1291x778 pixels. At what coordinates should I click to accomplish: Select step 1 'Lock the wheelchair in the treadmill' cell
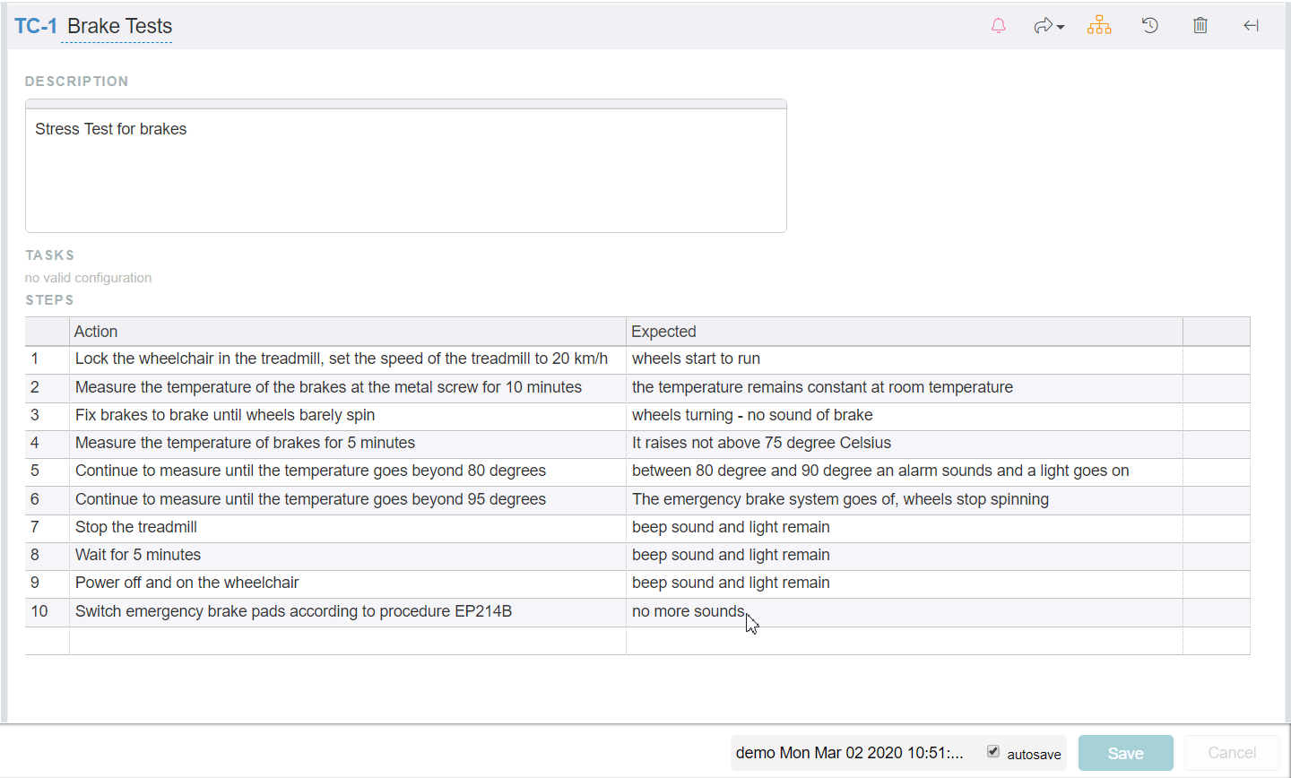(348, 359)
